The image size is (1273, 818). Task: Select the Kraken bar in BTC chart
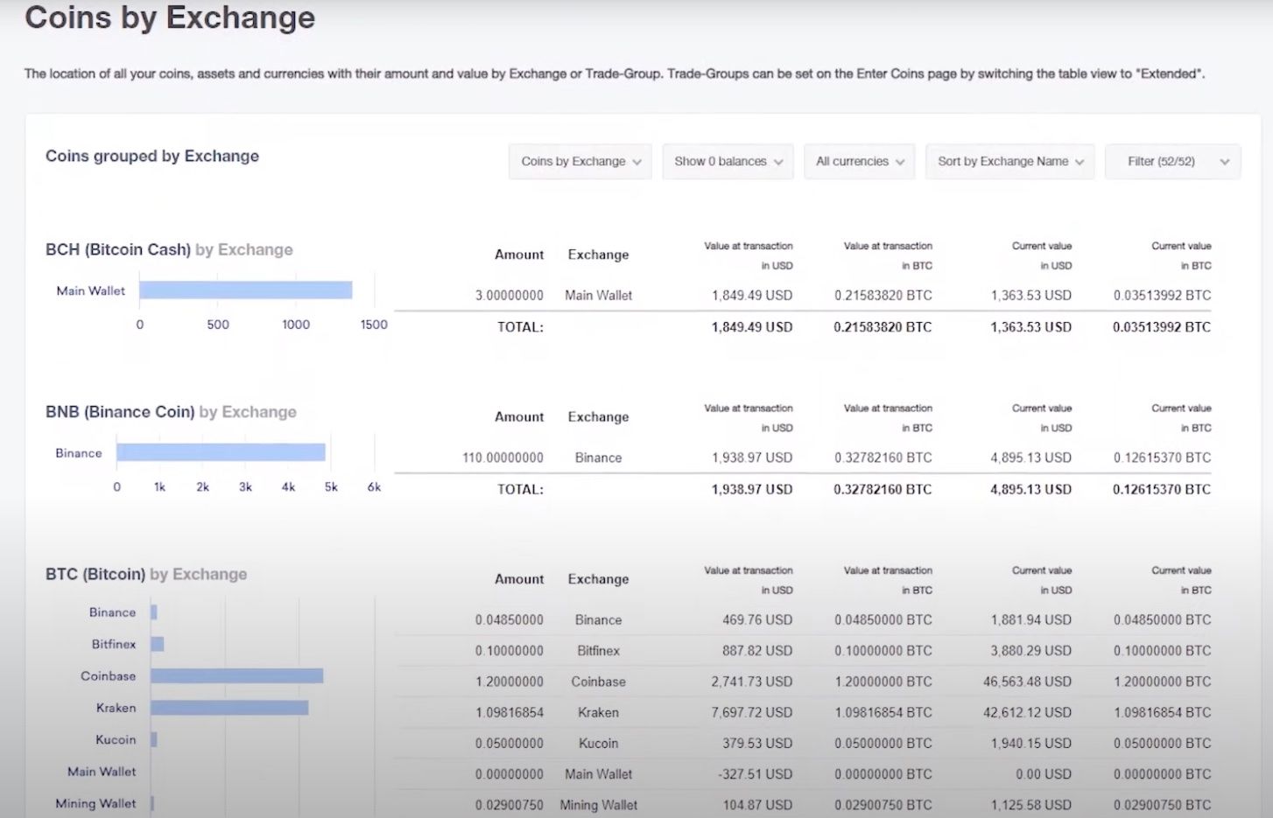click(x=229, y=708)
